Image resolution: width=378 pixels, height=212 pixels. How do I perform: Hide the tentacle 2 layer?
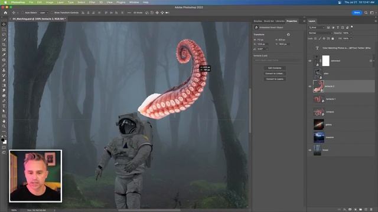coord(310,87)
